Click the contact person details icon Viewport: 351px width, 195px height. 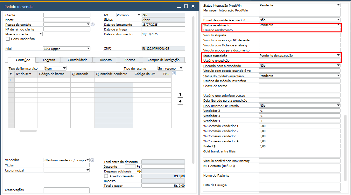pyautogui.click(x=93, y=24)
